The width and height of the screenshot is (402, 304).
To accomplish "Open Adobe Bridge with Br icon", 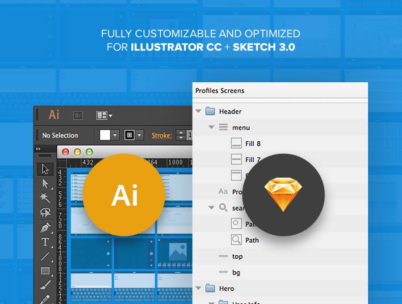I will [78, 115].
